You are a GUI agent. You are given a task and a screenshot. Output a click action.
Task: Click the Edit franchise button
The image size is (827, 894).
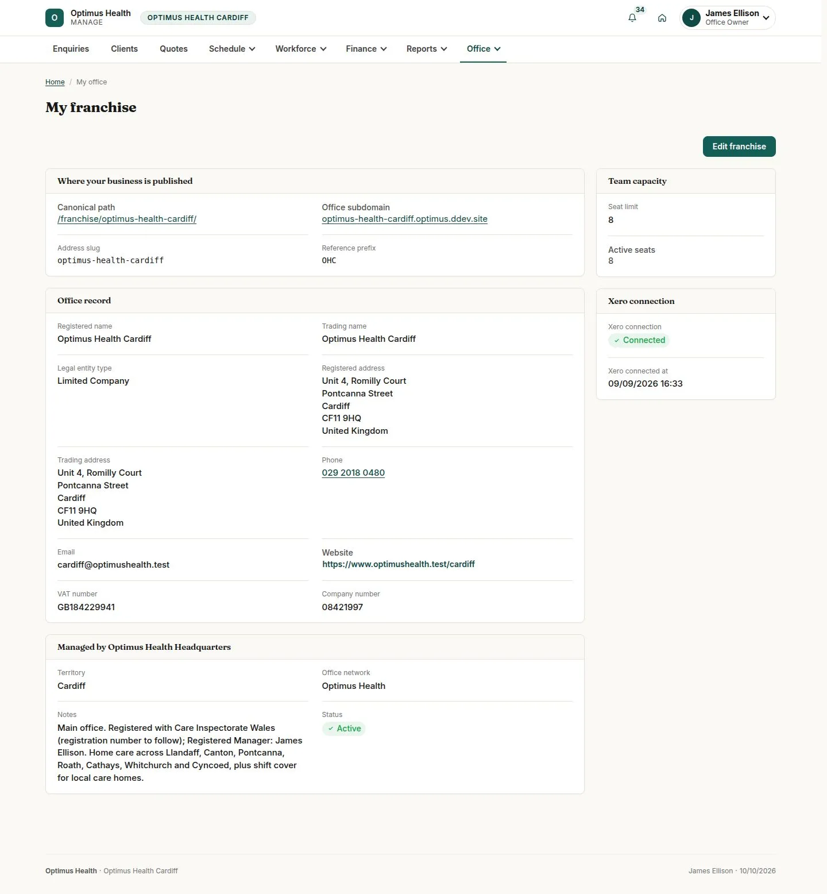click(x=739, y=147)
